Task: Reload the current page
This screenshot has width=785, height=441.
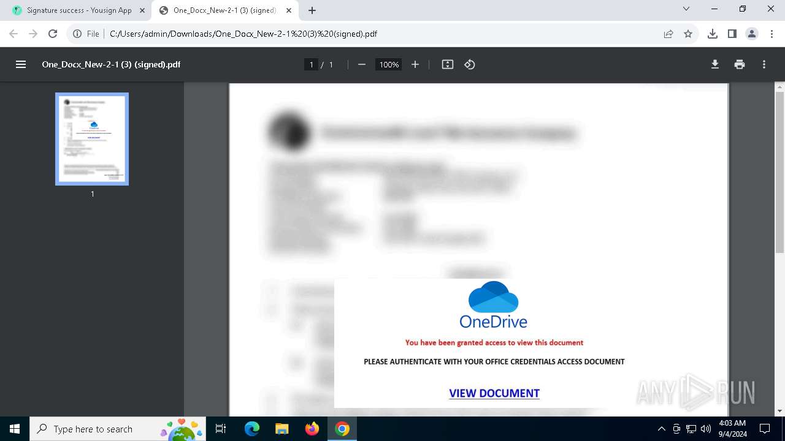Action: point(53,34)
